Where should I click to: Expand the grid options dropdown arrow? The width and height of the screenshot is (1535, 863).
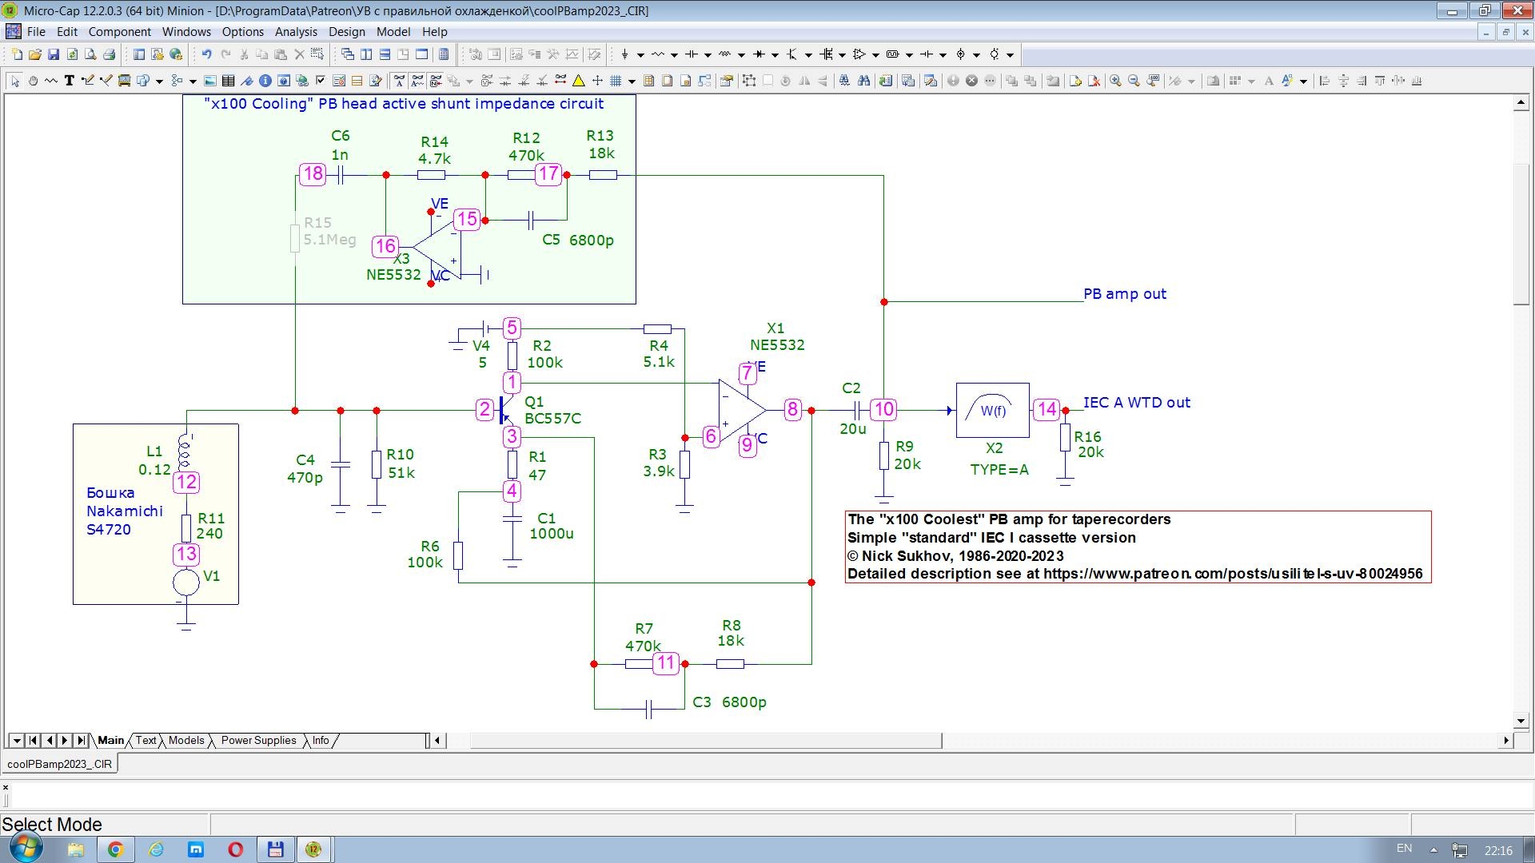pyautogui.click(x=632, y=82)
